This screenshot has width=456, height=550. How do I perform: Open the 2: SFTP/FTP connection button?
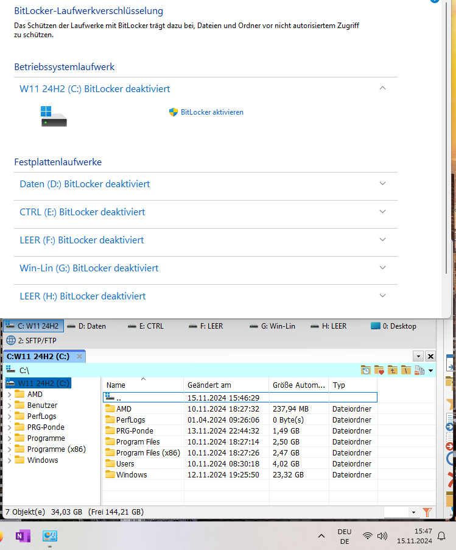point(32,340)
